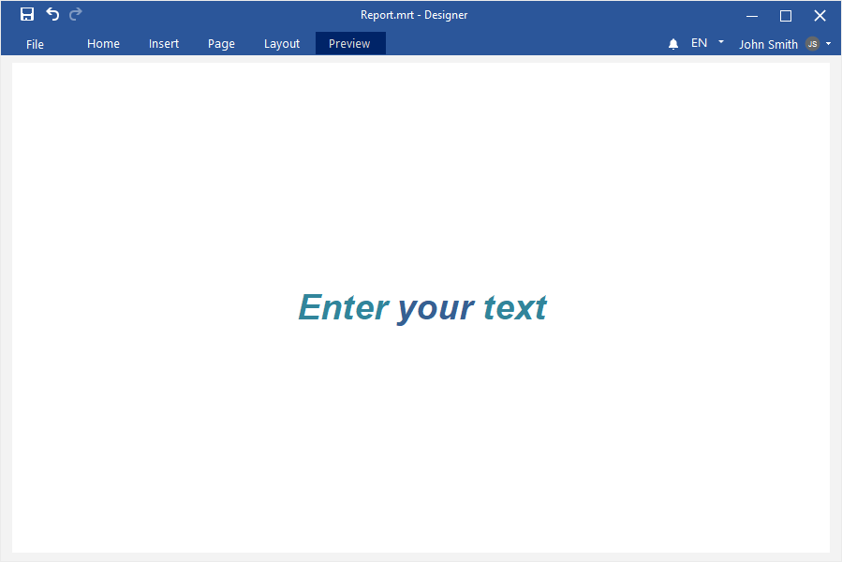This screenshot has width=842, height=562.
Task: Select the Preview tab
Action: click(349, 44)
